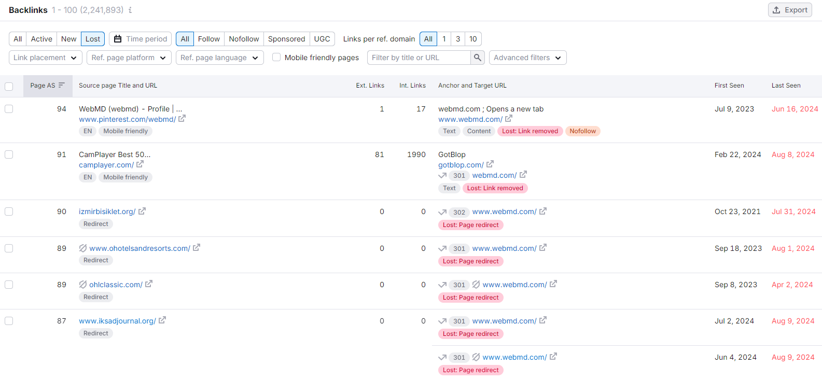Image resolution: width=822 pixels, height=381 pixels.
Task: Set links per ref. domain to 10
Action: pos(473,39)
